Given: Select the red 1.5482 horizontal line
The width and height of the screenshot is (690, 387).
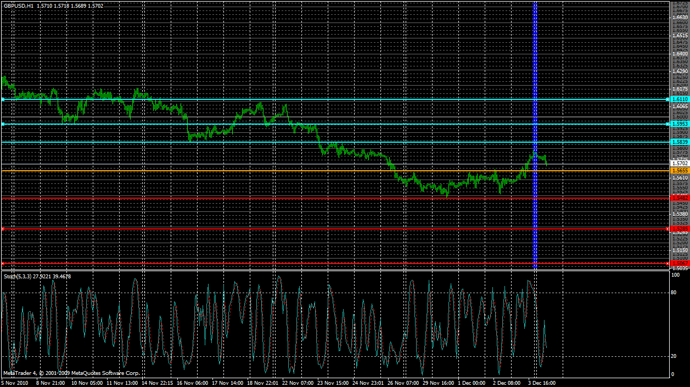Looking at the screenshot, I should pos(335,197).
